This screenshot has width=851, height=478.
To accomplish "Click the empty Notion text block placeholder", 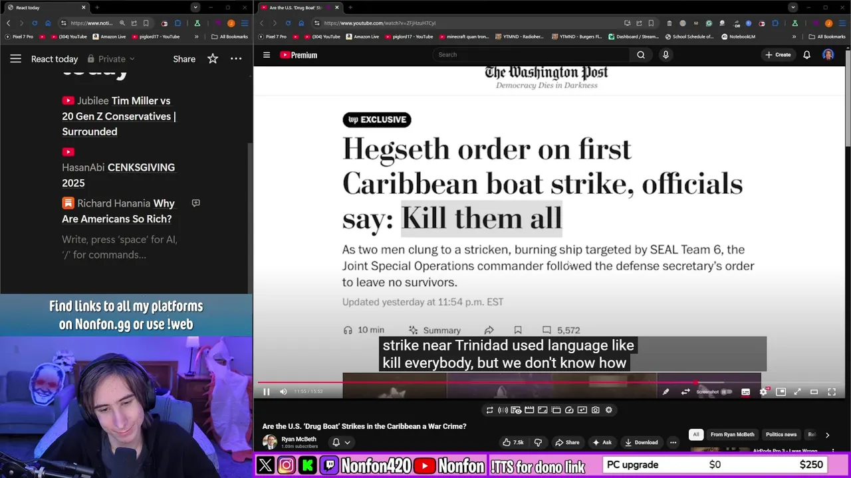I will tap(120, 247).
